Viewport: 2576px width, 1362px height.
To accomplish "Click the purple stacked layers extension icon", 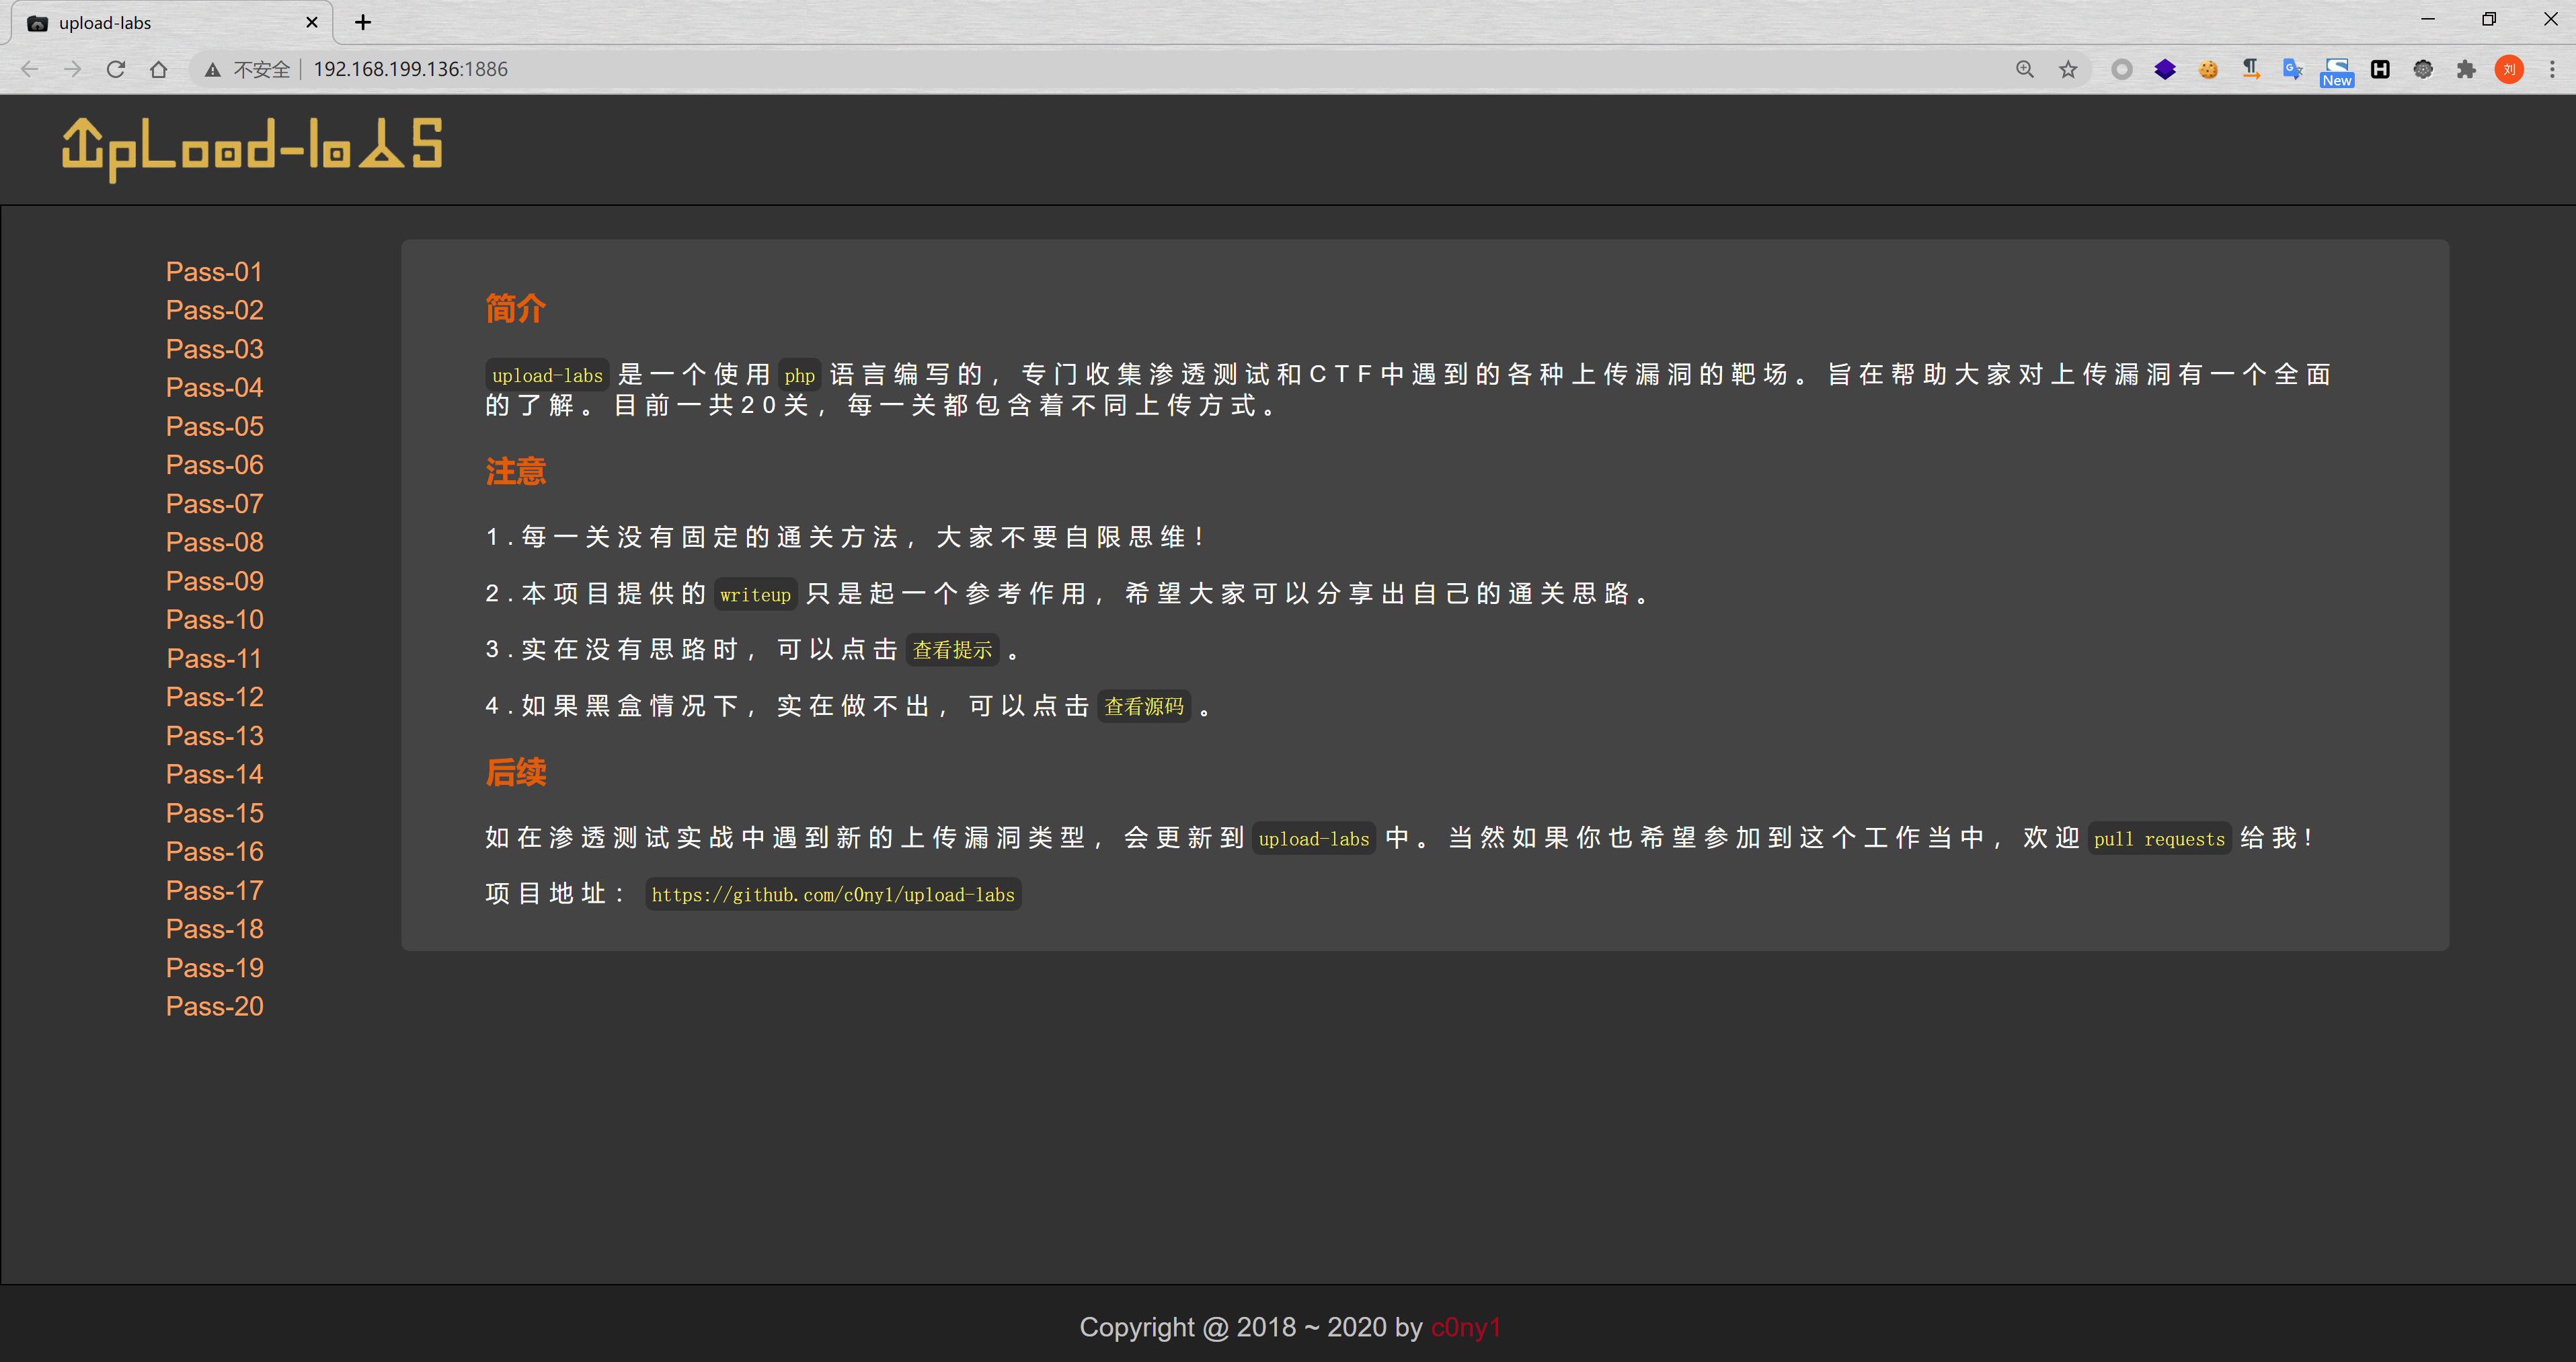I will coord(2165,69).
